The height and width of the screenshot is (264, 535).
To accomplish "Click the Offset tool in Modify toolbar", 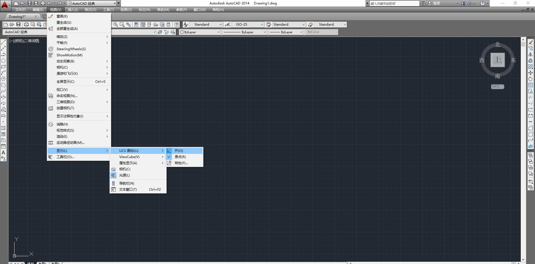I will click(531, 60).
